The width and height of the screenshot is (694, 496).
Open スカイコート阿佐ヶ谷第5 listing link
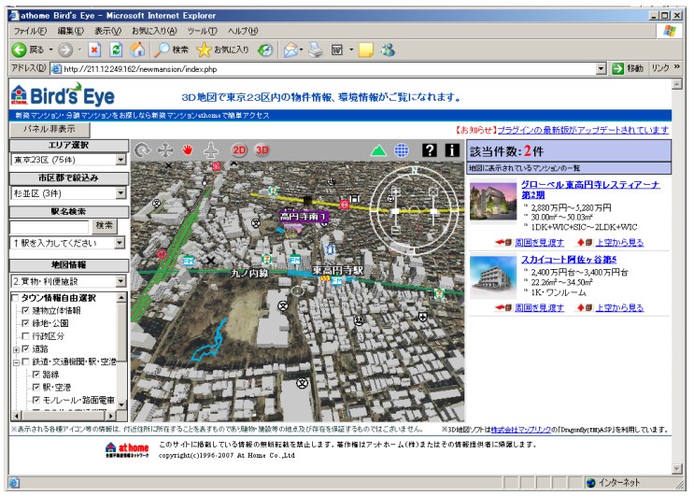pos(569,260)
